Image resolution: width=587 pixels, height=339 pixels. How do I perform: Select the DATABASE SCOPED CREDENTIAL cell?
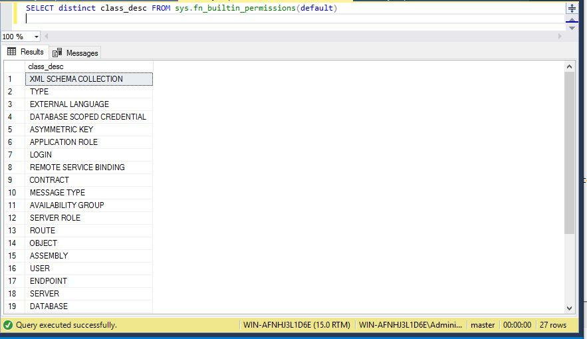(x=88, y=117)
